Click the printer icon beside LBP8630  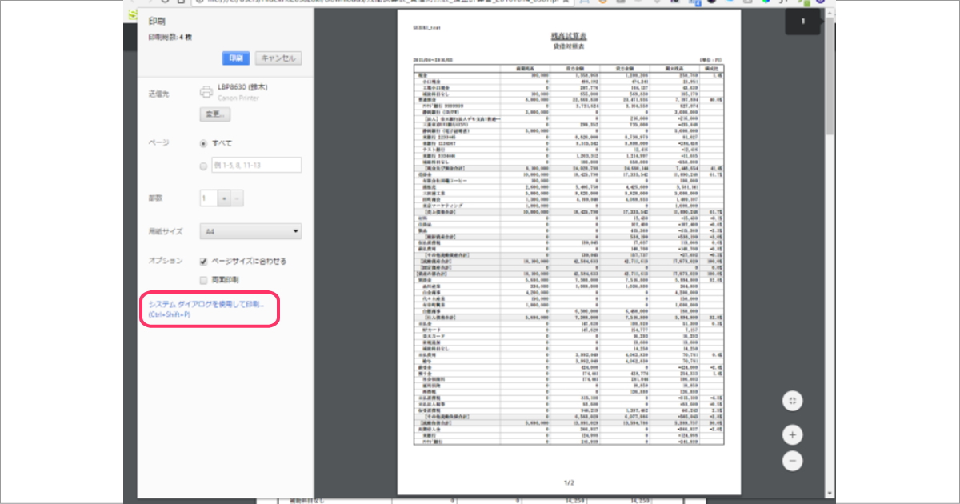click(x=206, y=91)
